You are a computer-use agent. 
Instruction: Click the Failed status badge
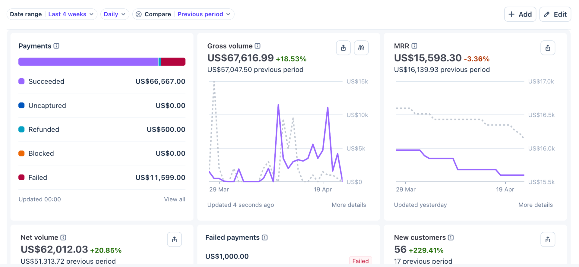pos(361,261)
